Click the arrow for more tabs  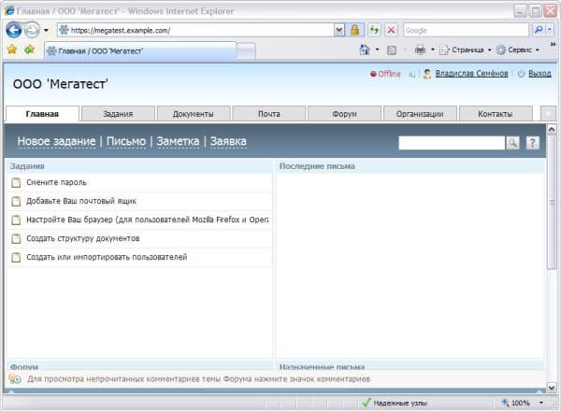point(548,114)
